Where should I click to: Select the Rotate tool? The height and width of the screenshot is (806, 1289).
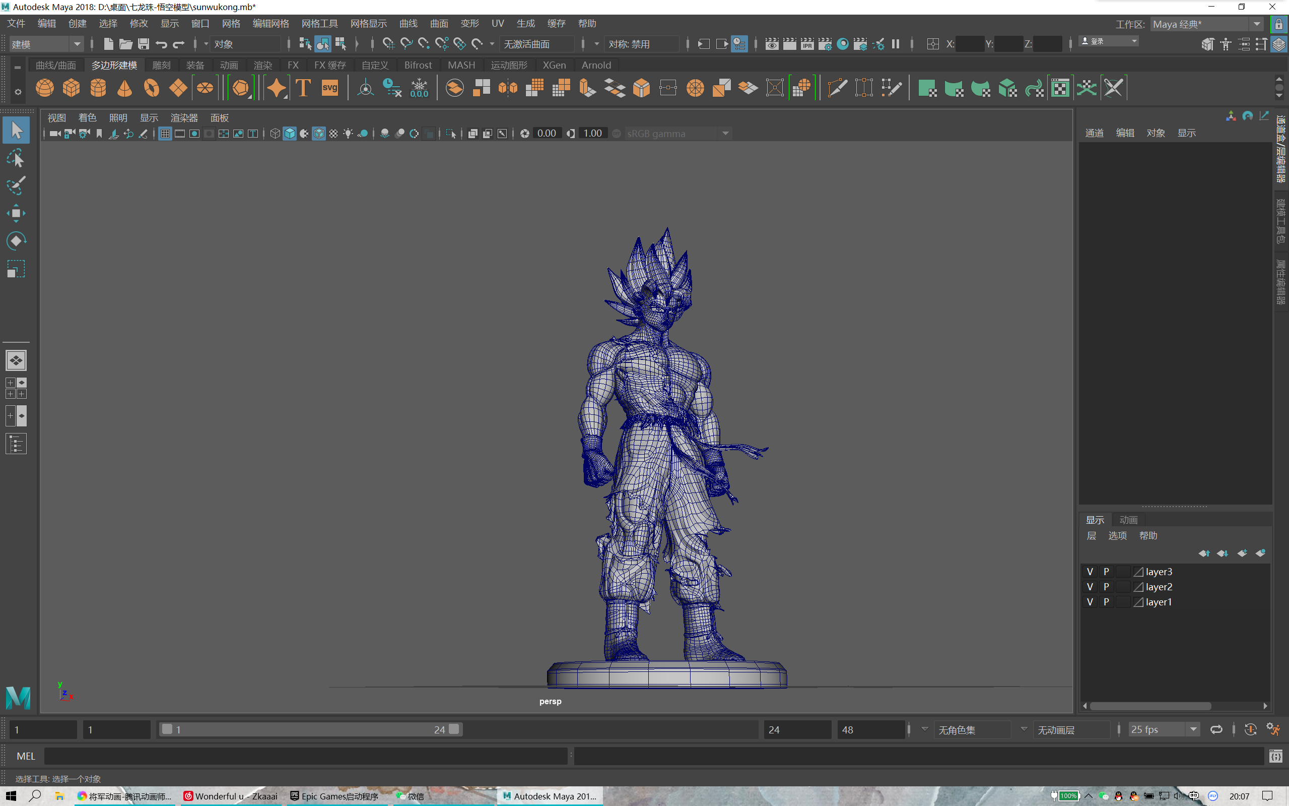(x=16, y=241)
